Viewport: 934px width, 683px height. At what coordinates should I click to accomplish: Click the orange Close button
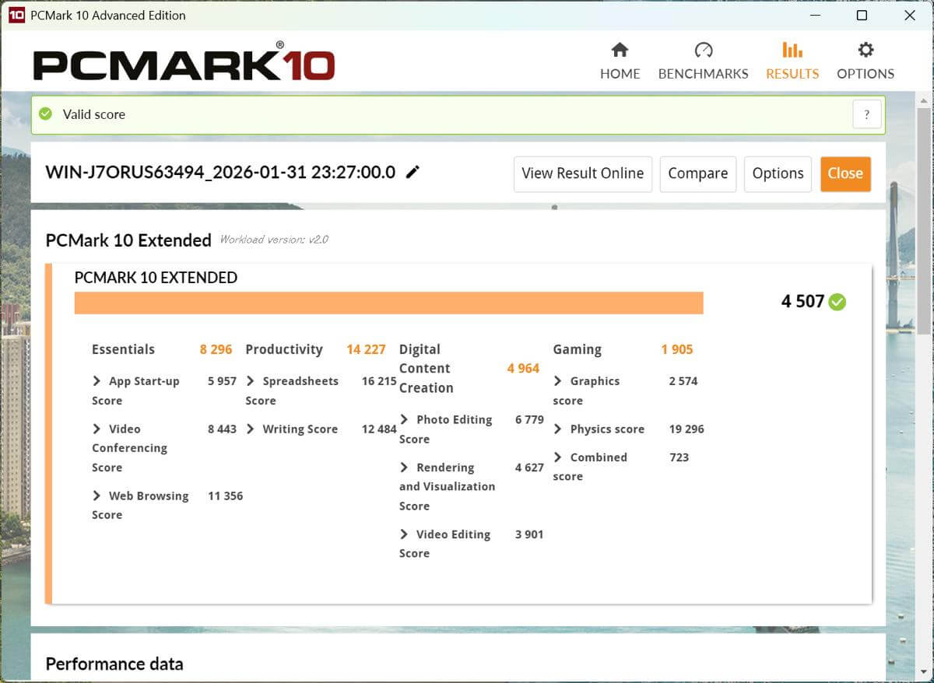(x=845, y=173)
